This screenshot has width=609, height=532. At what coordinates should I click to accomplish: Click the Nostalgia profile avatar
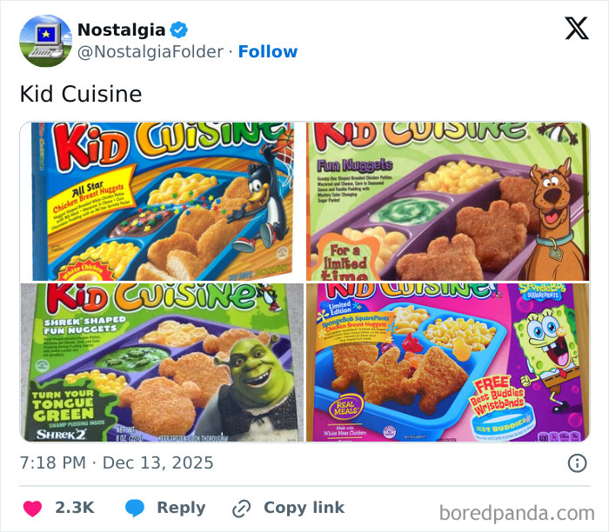click(45, 41)
